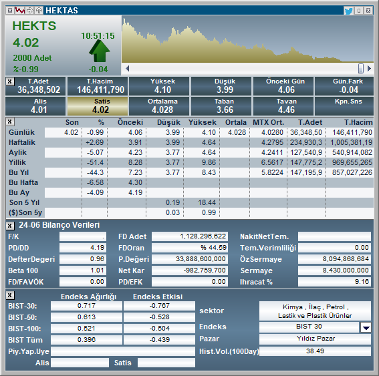Click the chart scrollbar right arrow
The width and height of the screenshot is (379, 376).
point(370,69)
